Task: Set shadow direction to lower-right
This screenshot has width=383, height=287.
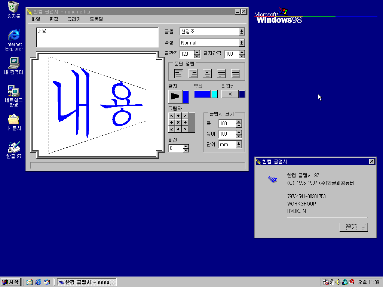Action: (x=185, y=129)
